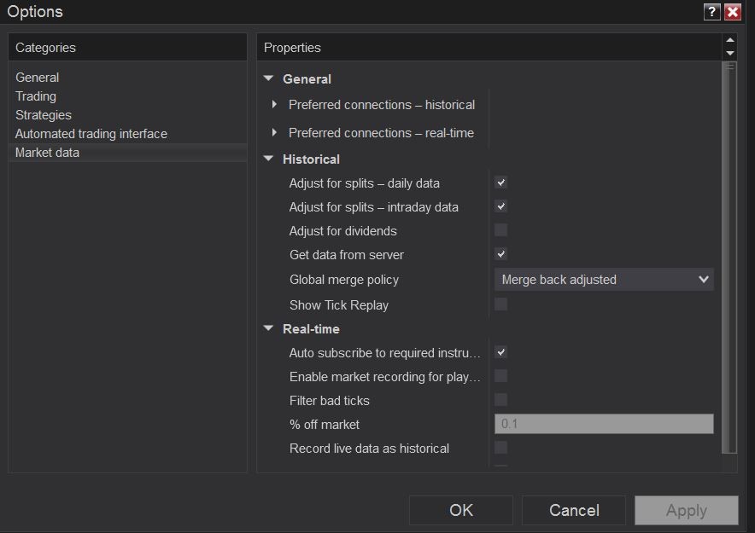
Task: Click the Cancel button
Action: pyautogui.click(x=574, y=510)
